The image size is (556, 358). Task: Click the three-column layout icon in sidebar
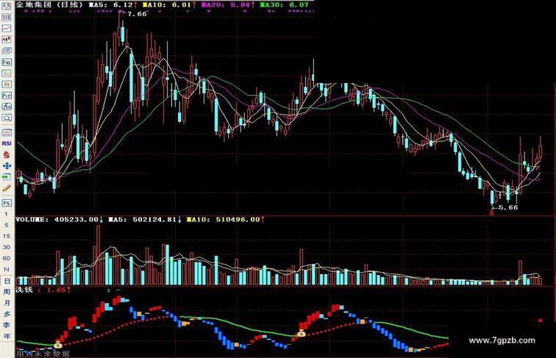[x=7, y=17]
